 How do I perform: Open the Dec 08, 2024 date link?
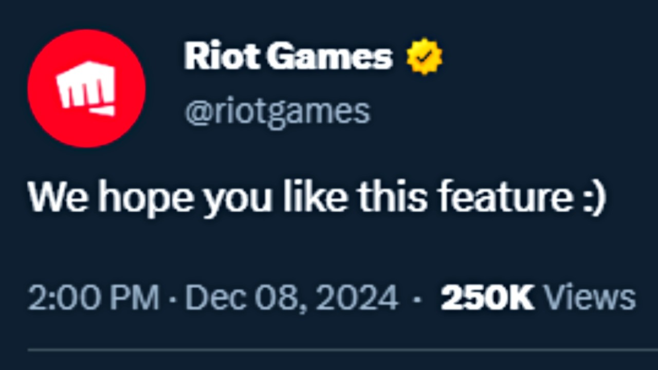coord(291,298)
